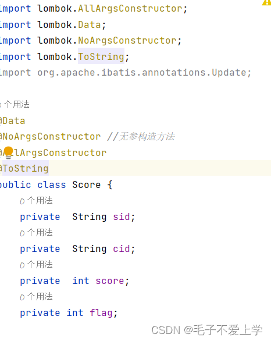
Task: Click ToString in the lombok import
Action: (101, 56)
